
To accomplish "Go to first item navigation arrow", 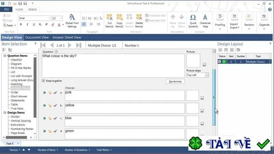I will click(43, 45).
